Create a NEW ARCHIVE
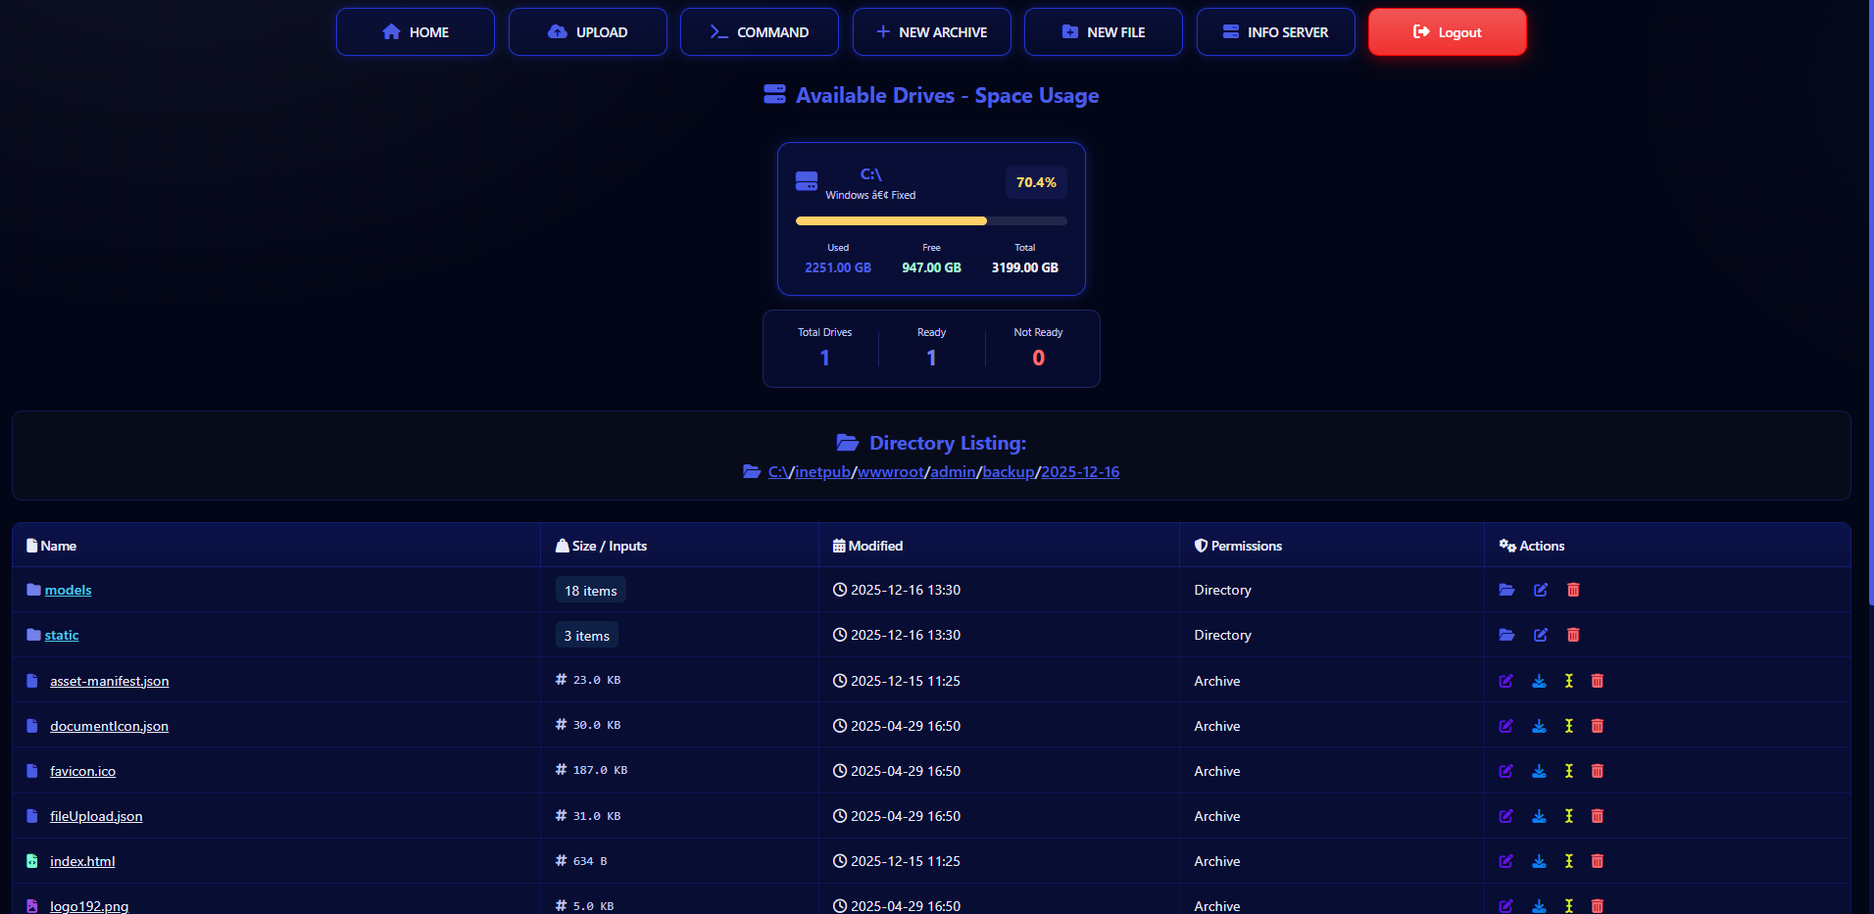1874x914 pixels. (x=932, y=32)
